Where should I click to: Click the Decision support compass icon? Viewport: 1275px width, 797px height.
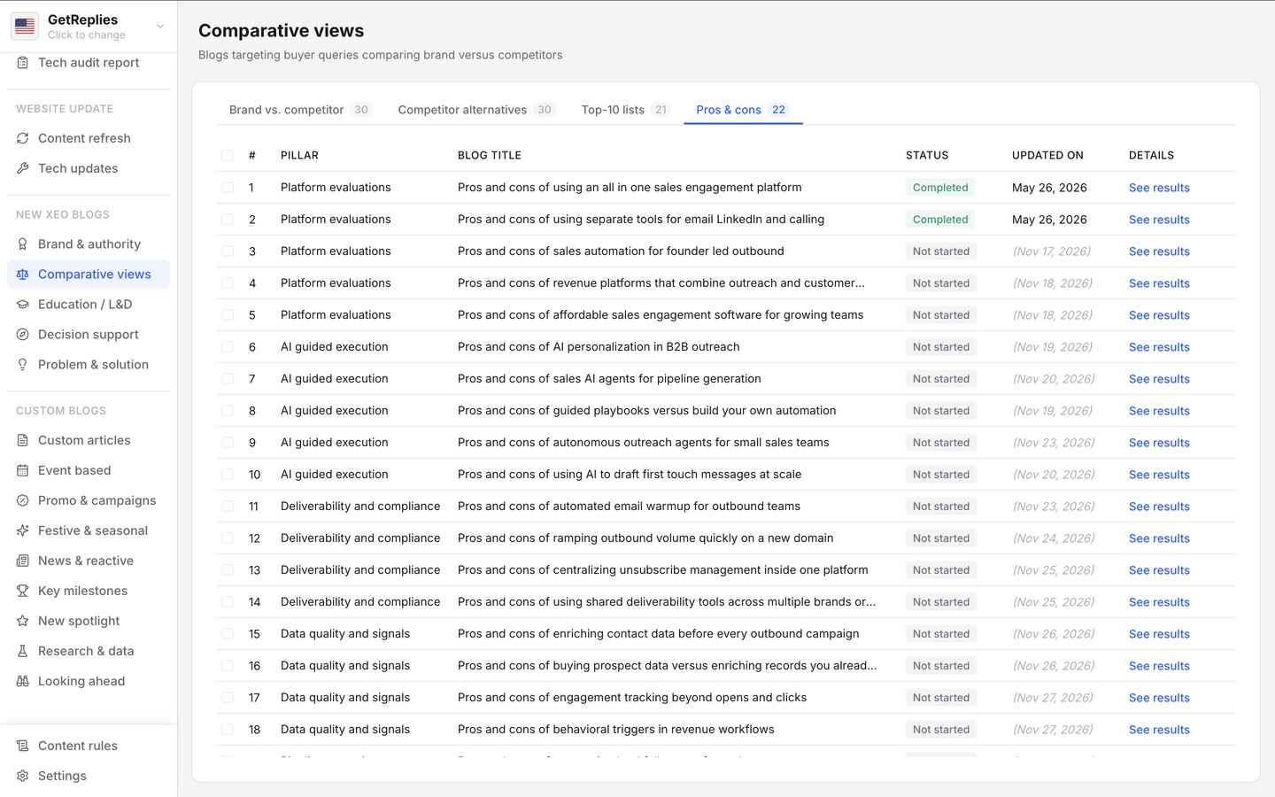23,335
